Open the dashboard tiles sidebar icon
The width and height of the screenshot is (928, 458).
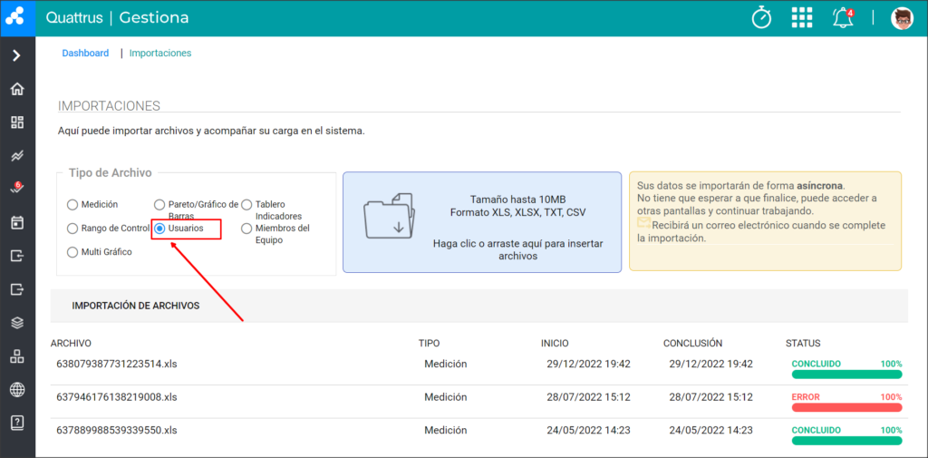click(17, 122)
